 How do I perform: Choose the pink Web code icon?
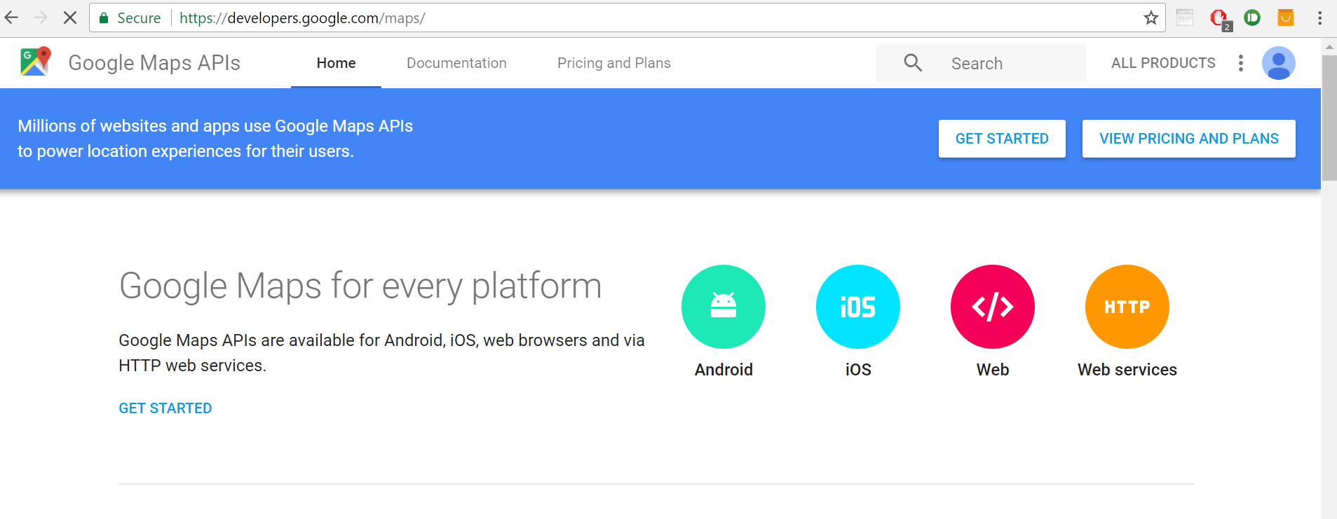pos(993,307)
